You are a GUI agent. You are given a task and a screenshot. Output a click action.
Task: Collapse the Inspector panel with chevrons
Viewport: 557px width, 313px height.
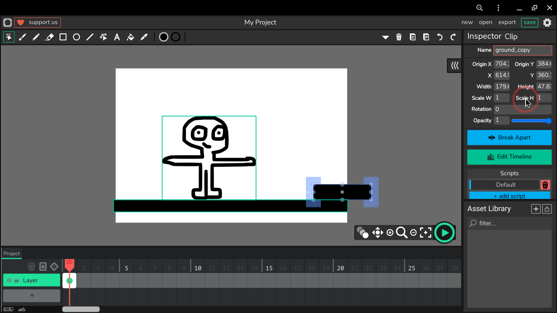(x=454, y=65)
